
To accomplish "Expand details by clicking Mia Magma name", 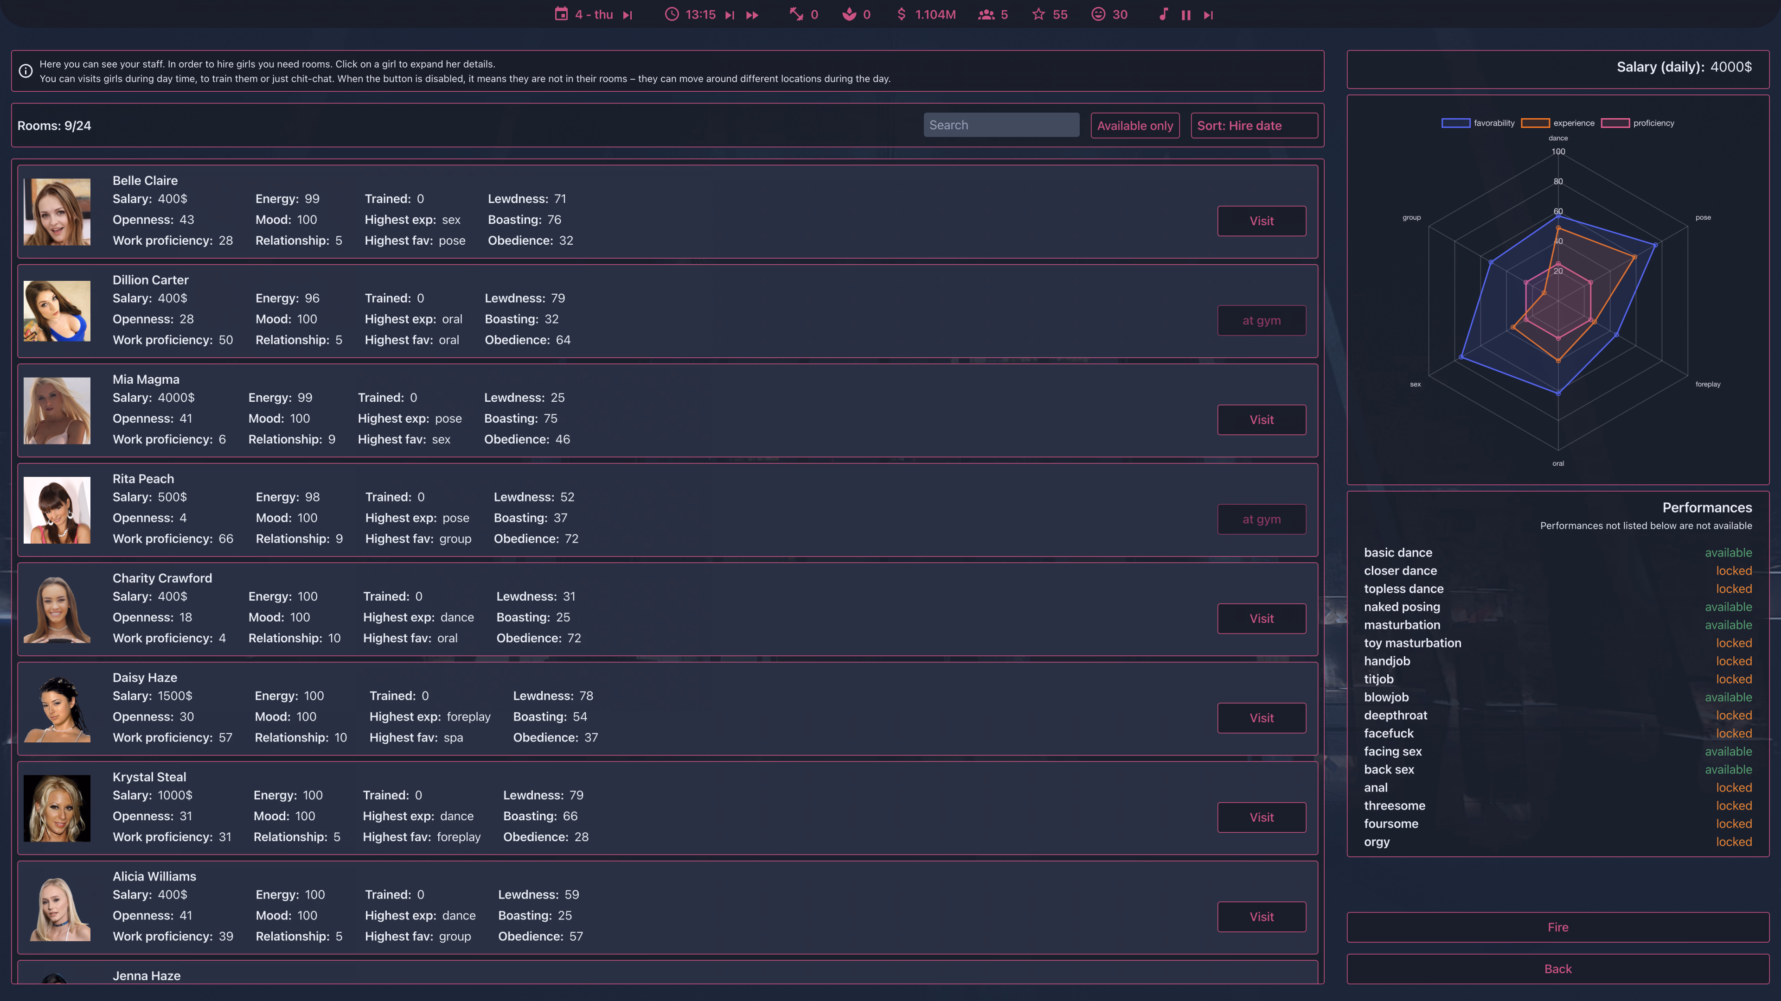I will 146,379.
